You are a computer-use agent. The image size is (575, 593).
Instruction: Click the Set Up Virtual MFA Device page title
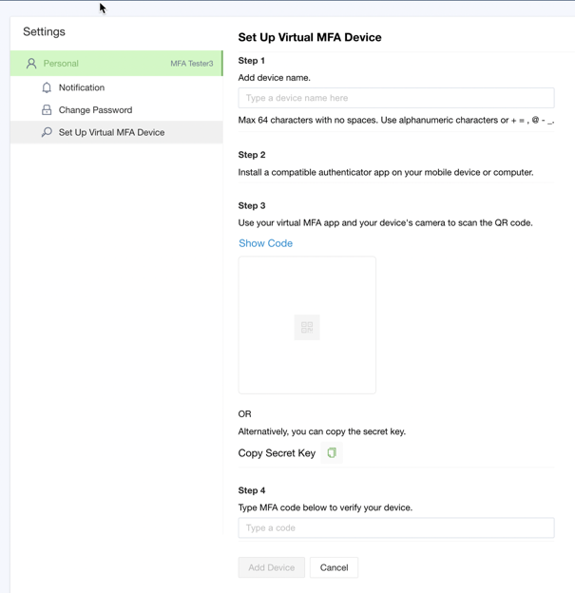[310, 37]
